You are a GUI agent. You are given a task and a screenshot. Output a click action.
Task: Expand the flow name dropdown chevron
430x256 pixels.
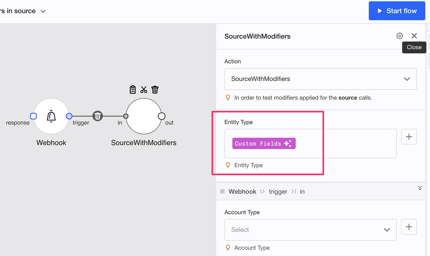43,11
